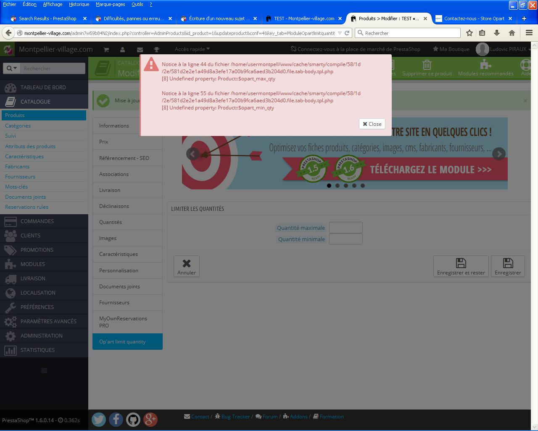
Task: Select the Op'art limit quantity tab
Action: (127, 342)
